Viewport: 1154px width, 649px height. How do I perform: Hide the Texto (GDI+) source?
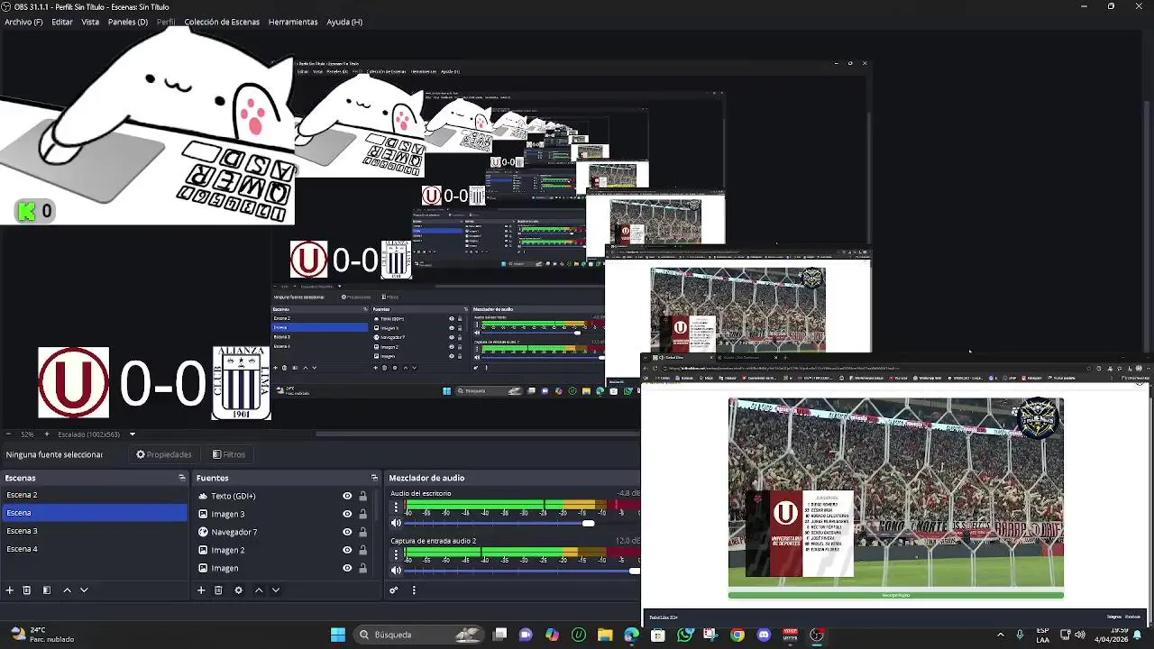[x=347, y=496]
